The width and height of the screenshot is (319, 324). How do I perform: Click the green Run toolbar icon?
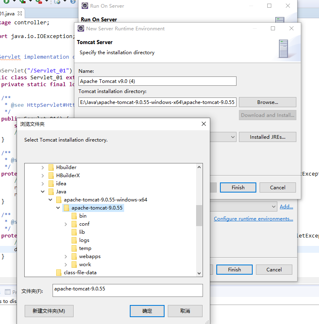click(6, 2)
